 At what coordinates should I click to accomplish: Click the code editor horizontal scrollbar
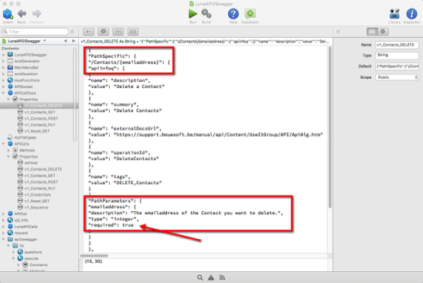click(94, 255)
